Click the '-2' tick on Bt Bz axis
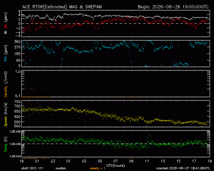Viewport: 214px width, 171px height. (18, 28)
